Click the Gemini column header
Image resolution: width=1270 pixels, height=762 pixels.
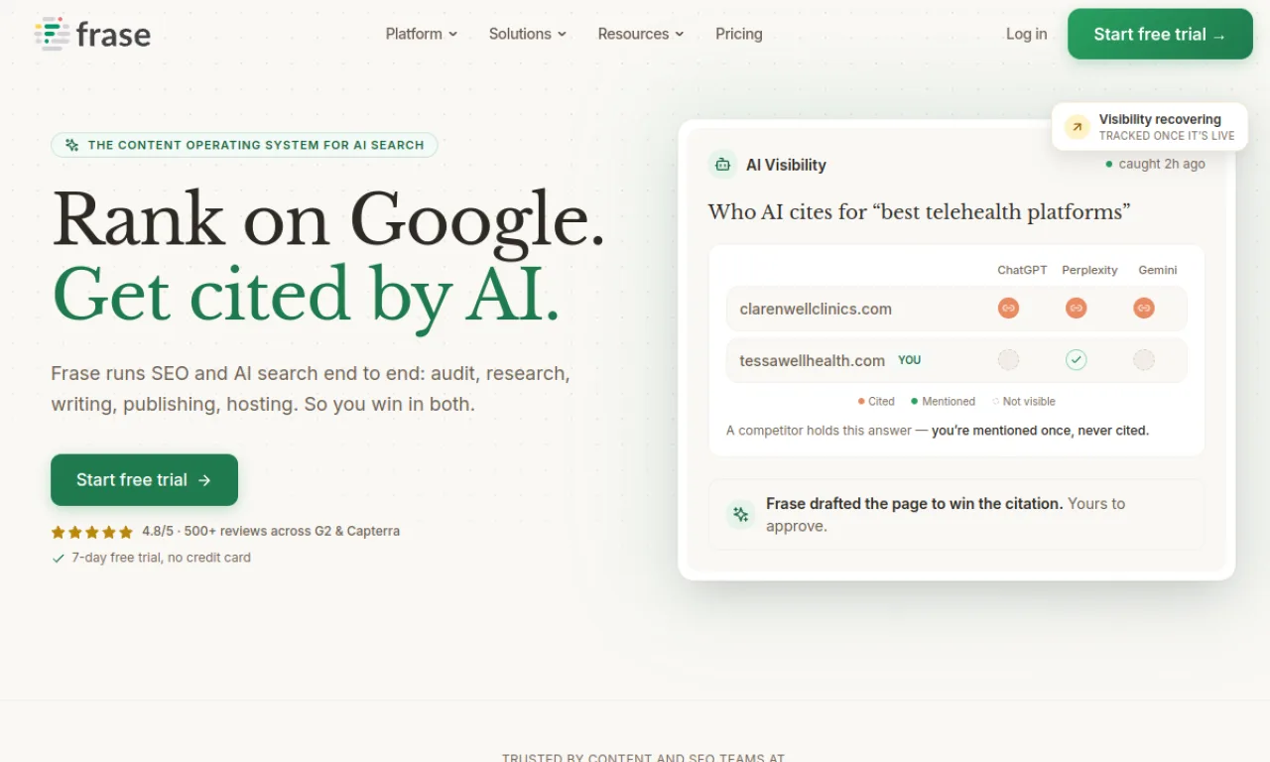tap(1158, 270)
